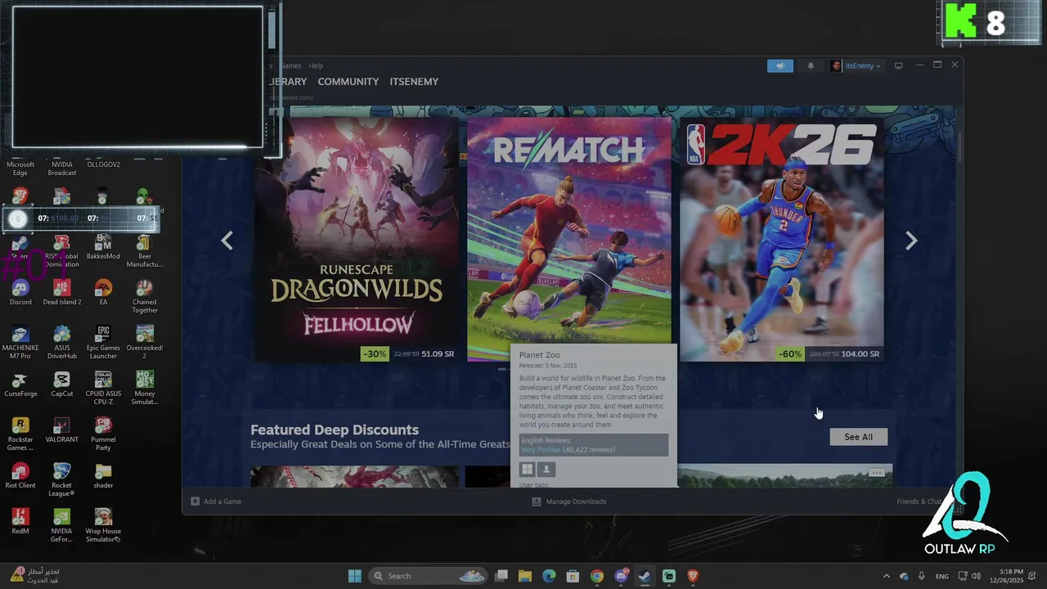The width and height of the screenshot is (1047, 589).
Task: Open Steam's Help menu
Action: 316,66
